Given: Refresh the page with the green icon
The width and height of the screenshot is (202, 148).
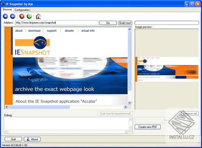Looking at the screenshot, I should click(29, 16).
